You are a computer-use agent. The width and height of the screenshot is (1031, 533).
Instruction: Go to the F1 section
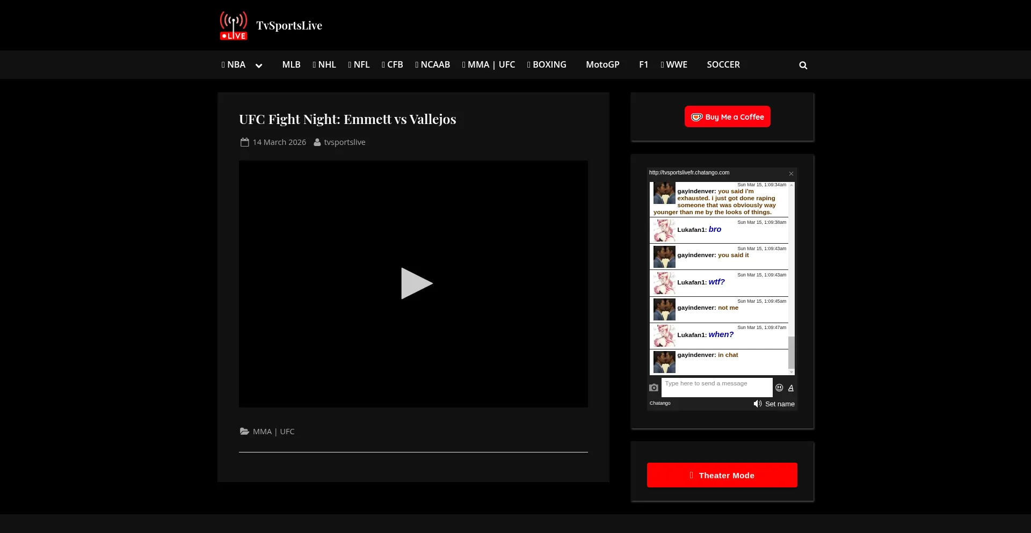tap(644, 64)
